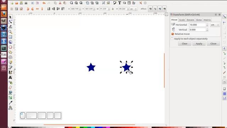Switch to the Rotate tab
This screenshot has width=227, height=128.
[190, 20]
